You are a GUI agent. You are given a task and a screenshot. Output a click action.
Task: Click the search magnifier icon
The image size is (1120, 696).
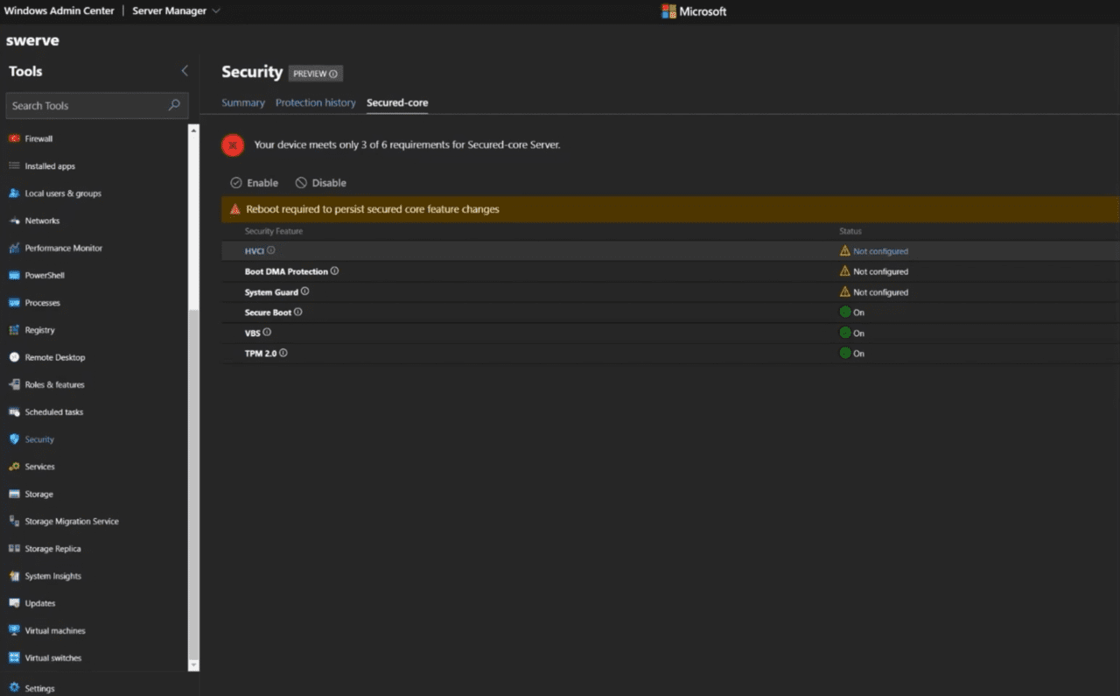[174, 105]
